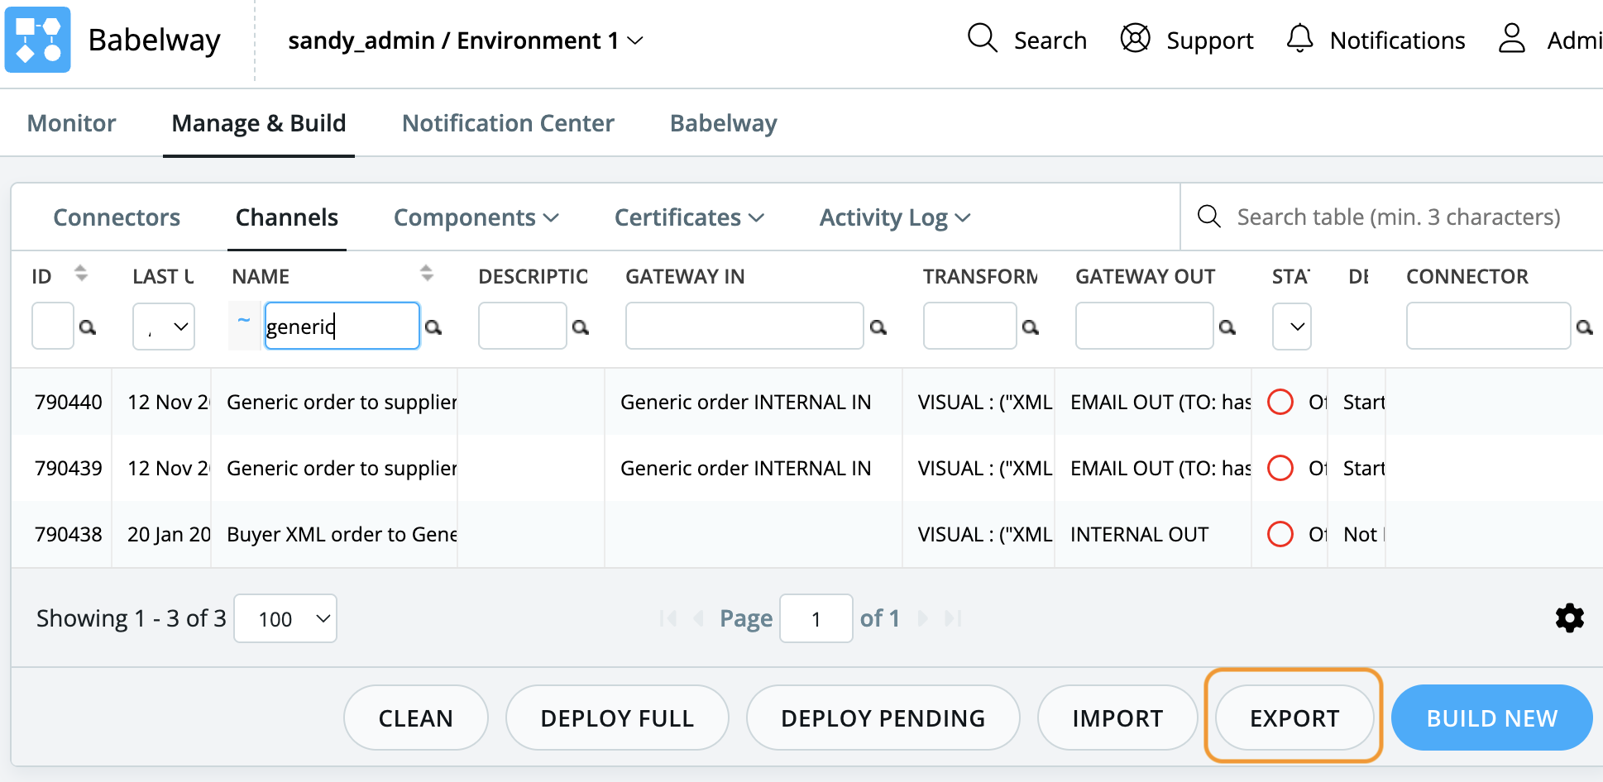Viewport: 1603px width, 782px height.
Task: Open the Notifications bell icon
Action: point(1299,38)
